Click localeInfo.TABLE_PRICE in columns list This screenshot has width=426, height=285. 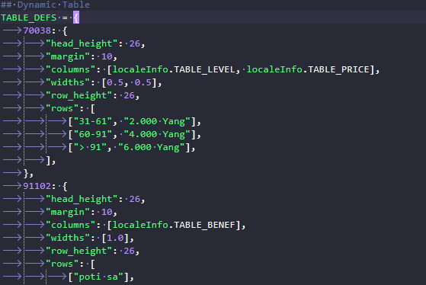[308, 69]
